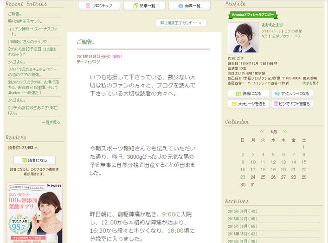The width and height of the screenshot is (328, 243).
Task: Click the book icon on Readers 読者になる
Action: (24, 160)
